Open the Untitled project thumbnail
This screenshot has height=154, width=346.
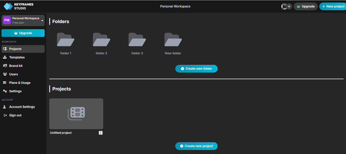pyautogui.click(x=76, y=114)
